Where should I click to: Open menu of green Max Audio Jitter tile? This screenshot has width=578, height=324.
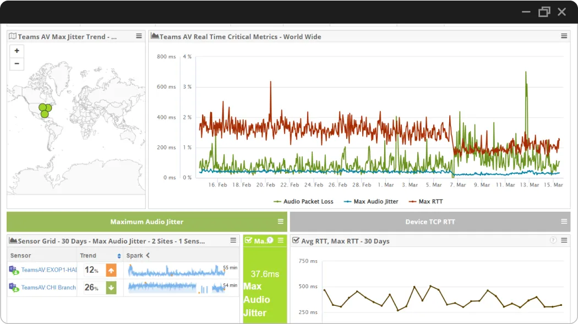[281, 240]
